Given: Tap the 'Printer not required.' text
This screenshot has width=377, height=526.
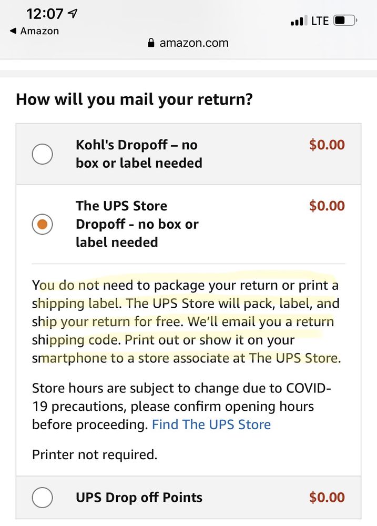Looking at the screenshot, I should [95, 454].
